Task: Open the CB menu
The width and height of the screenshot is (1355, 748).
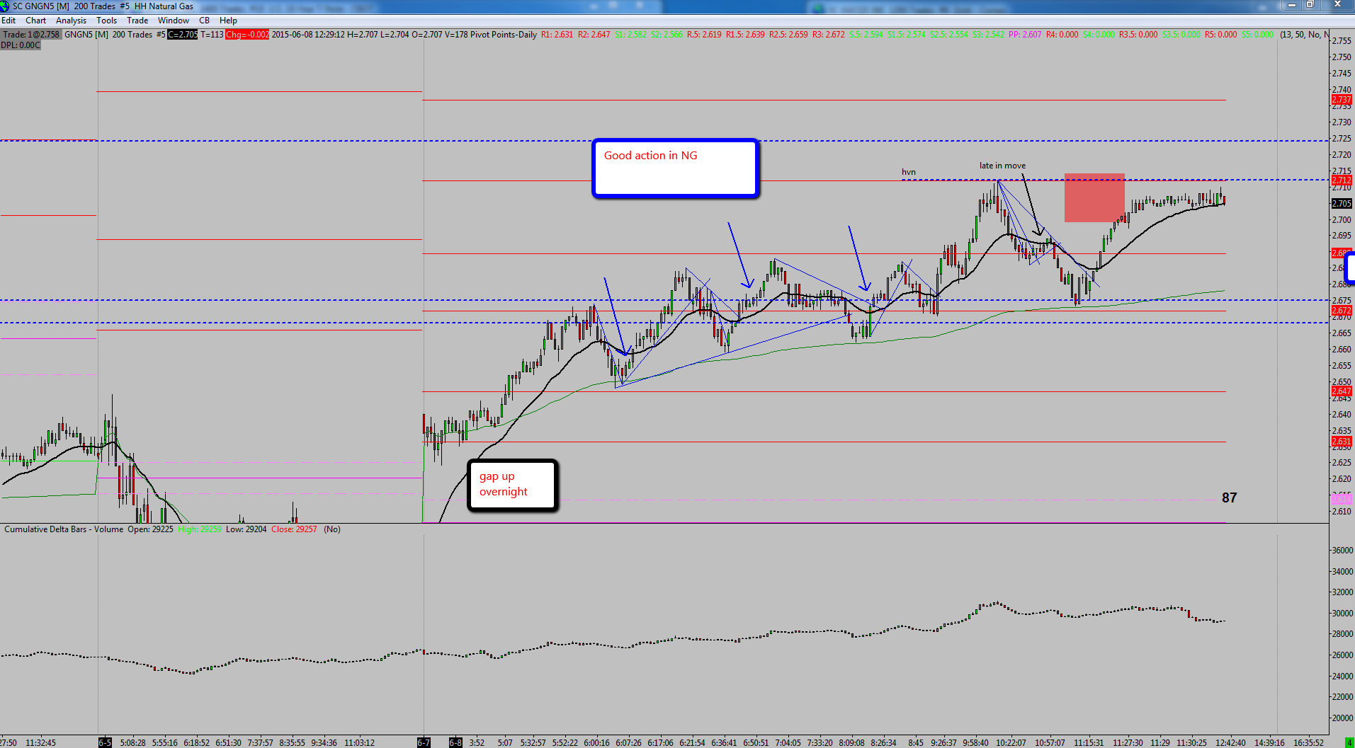Action: point(205,21)
